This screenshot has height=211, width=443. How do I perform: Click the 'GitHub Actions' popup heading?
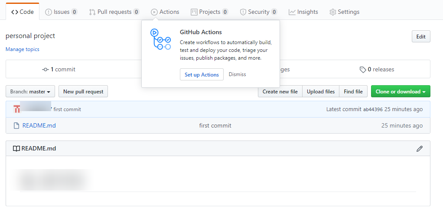[x=201, y=32]
